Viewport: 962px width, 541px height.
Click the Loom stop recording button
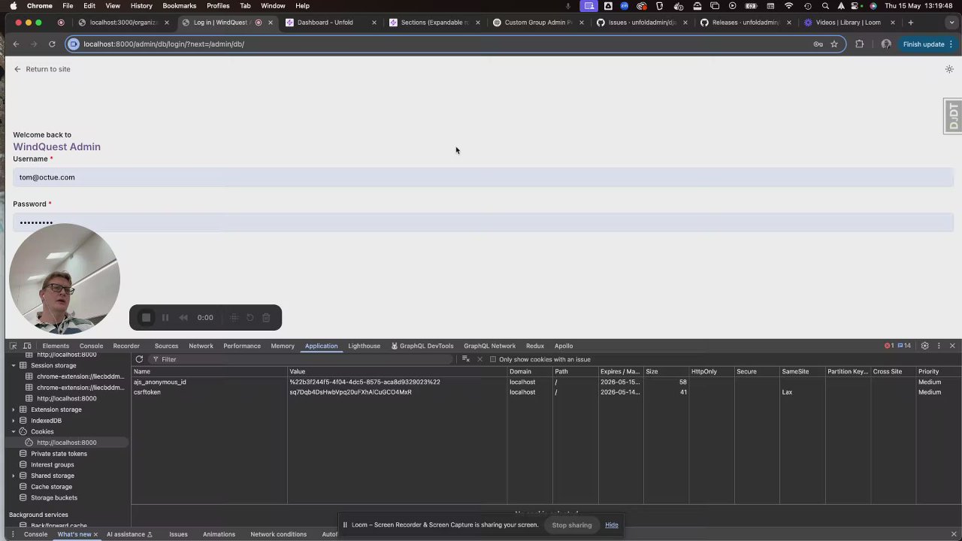click(x=147, y=318)
